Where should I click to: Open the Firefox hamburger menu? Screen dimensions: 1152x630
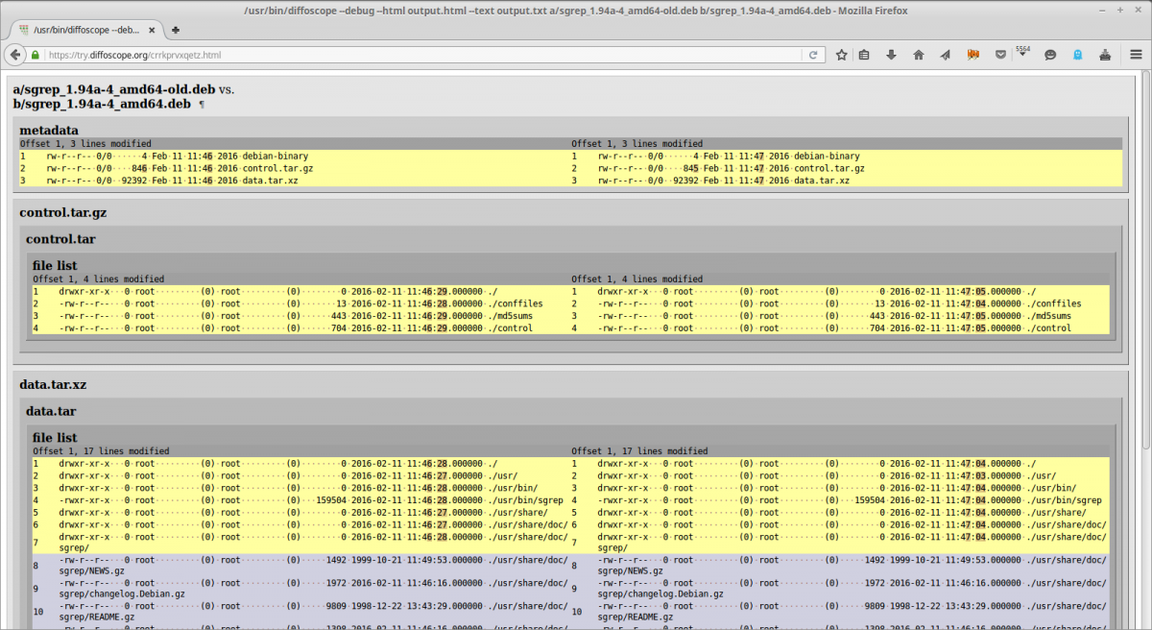click(1136, 55)
